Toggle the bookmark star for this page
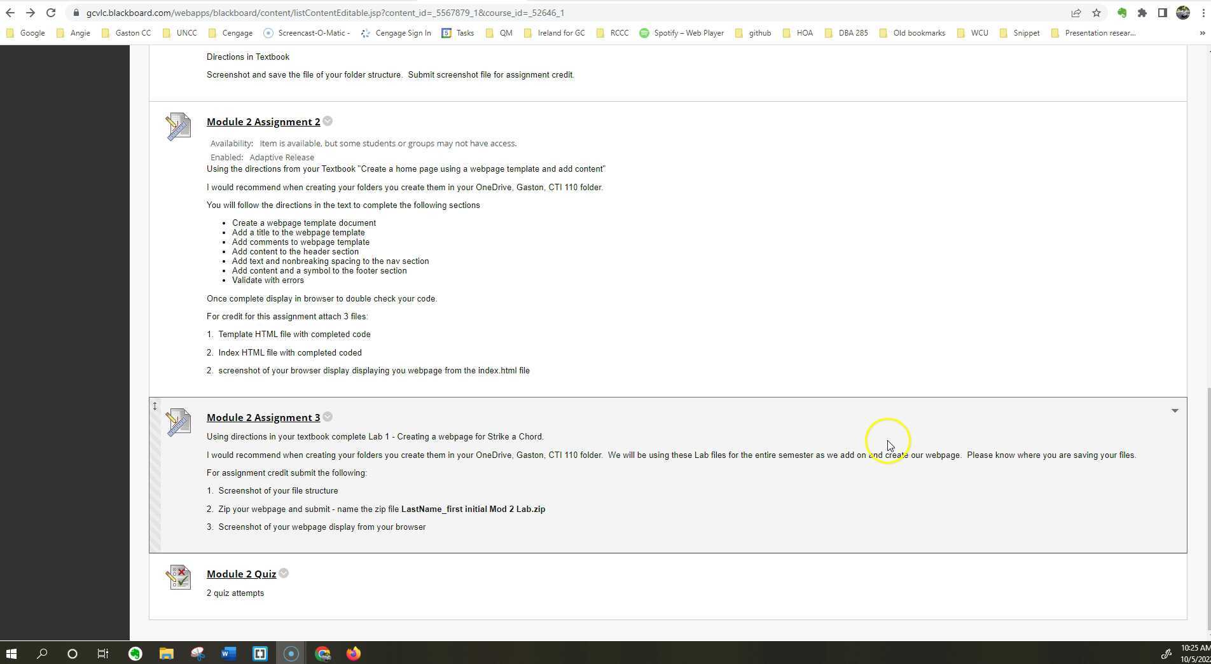1211x664 pixels. (1095, 13)
